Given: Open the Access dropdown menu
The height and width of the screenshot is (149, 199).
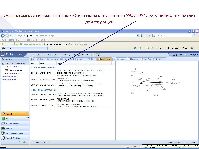Looking at the screenshot, I should coord(45,55).
